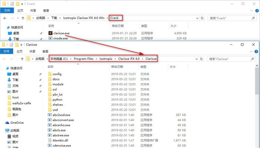Click Back arrow in Crack window

(x=5, y=18)
